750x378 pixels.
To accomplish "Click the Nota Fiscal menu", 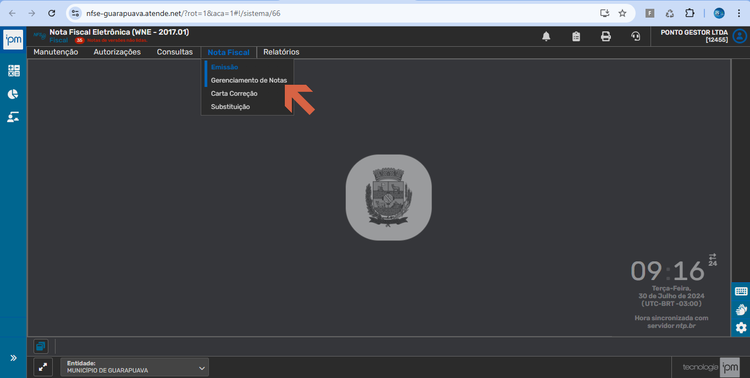I will click(229, 52).
